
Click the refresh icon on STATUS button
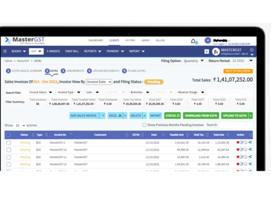click(x=178, y=115)
